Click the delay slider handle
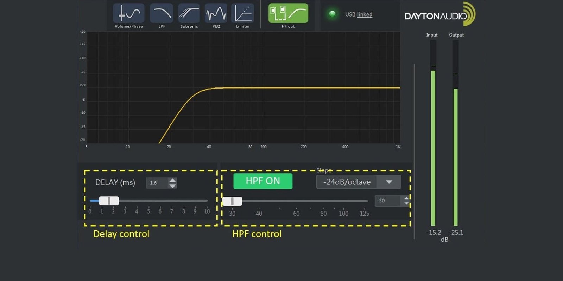Screen dimensions: 563x281 click(109, 201)
